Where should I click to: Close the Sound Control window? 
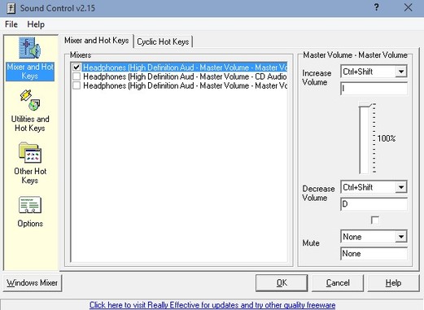pyautogui.click(x=408, y=7)
